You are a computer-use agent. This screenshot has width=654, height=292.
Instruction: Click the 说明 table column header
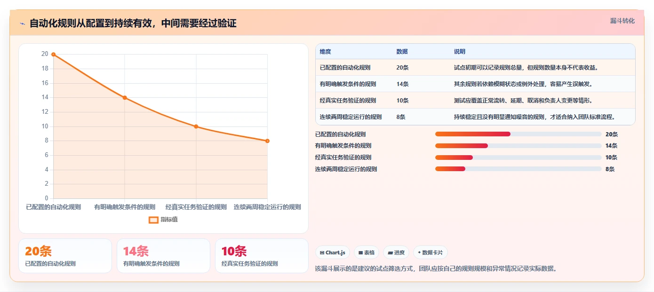[x=459, y=52]
